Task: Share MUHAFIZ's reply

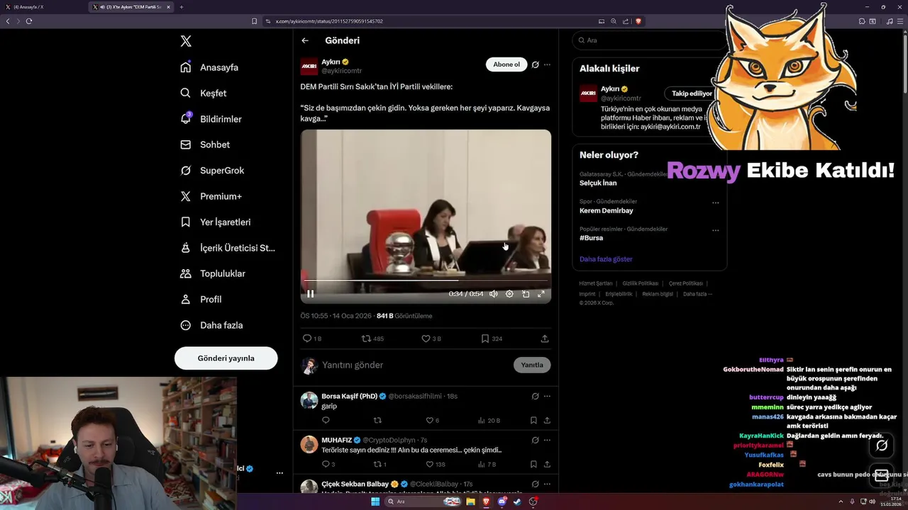Action: [547, 464]
